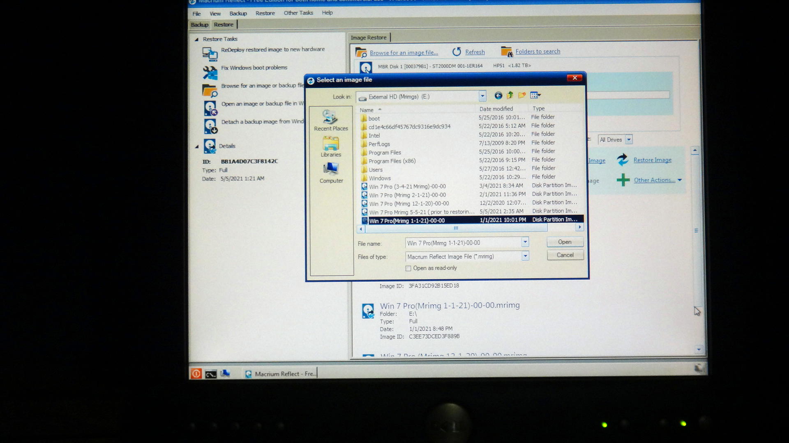
Task: Open the View menu
Action: pos(215,14)
